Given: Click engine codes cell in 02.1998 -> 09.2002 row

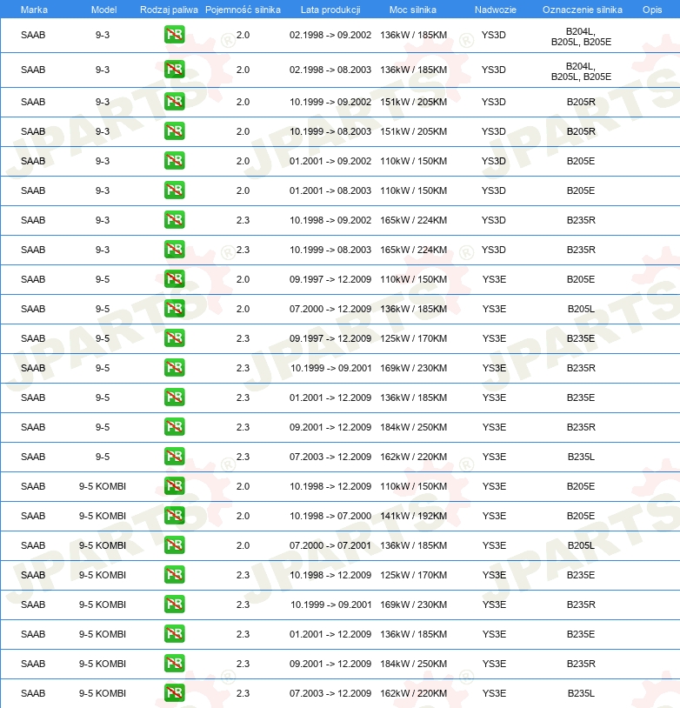Looking at the screenshot, I should tap(581, 37).
